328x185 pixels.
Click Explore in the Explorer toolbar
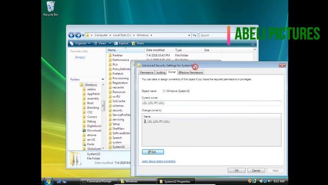click(121, 43)
